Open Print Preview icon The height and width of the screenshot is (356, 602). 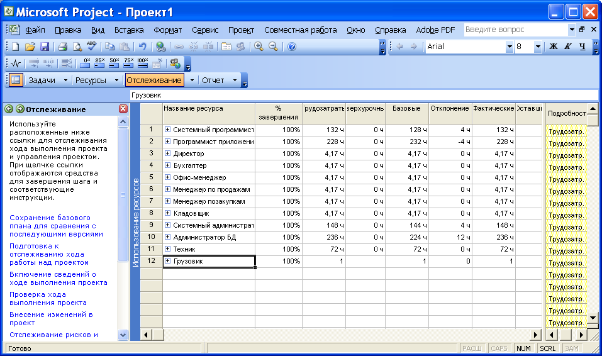tap(77, 47)
